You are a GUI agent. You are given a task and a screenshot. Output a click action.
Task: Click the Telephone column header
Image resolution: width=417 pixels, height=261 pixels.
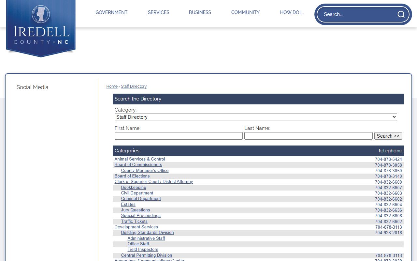point(390,151)
